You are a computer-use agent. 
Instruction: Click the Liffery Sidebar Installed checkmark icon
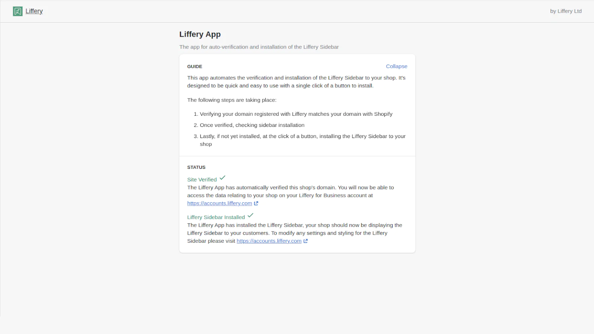(251, 215)
